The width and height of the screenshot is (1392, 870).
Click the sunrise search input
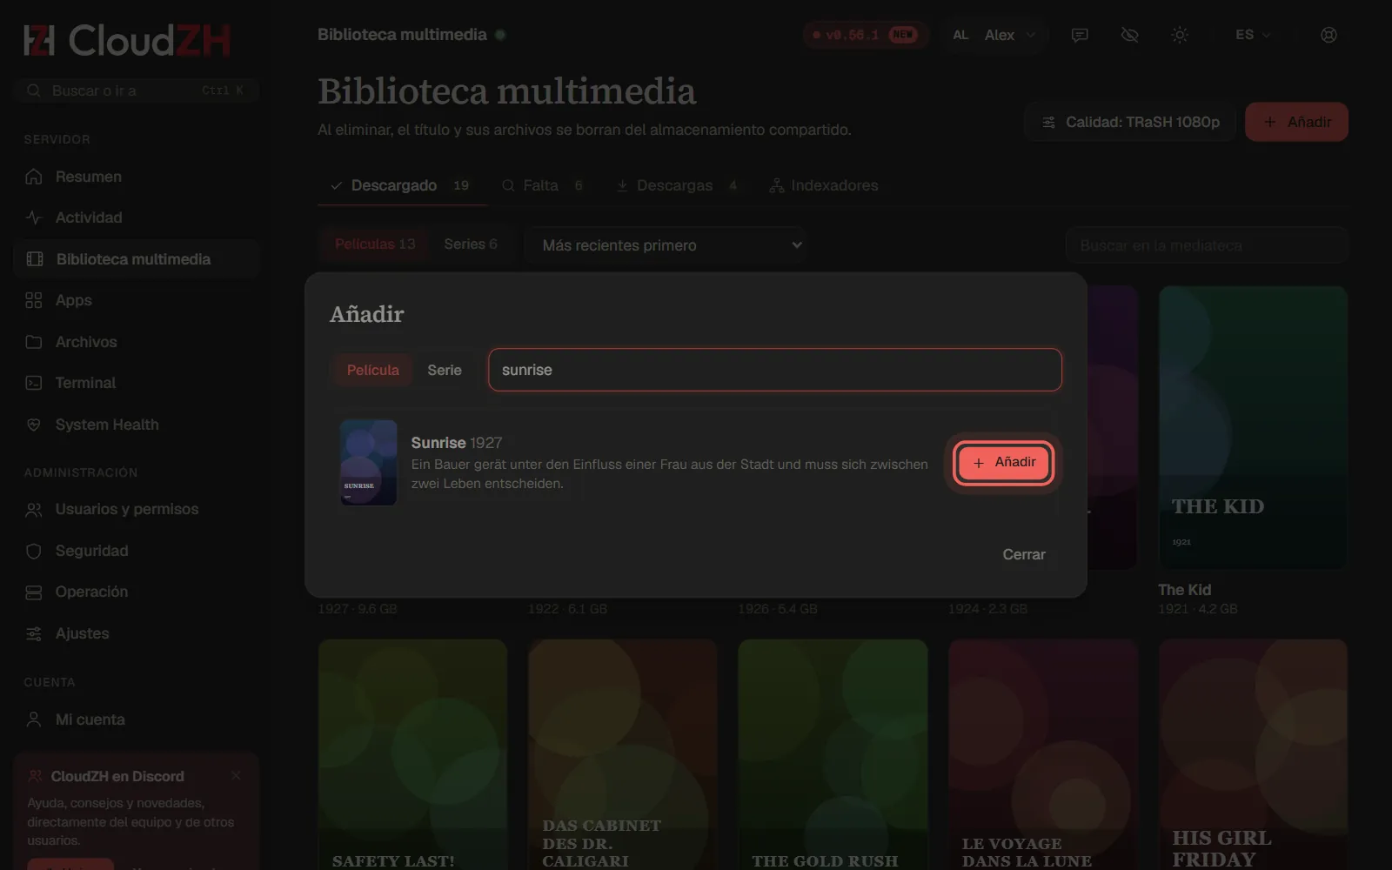pyautogui.click(x=774, y=370)
